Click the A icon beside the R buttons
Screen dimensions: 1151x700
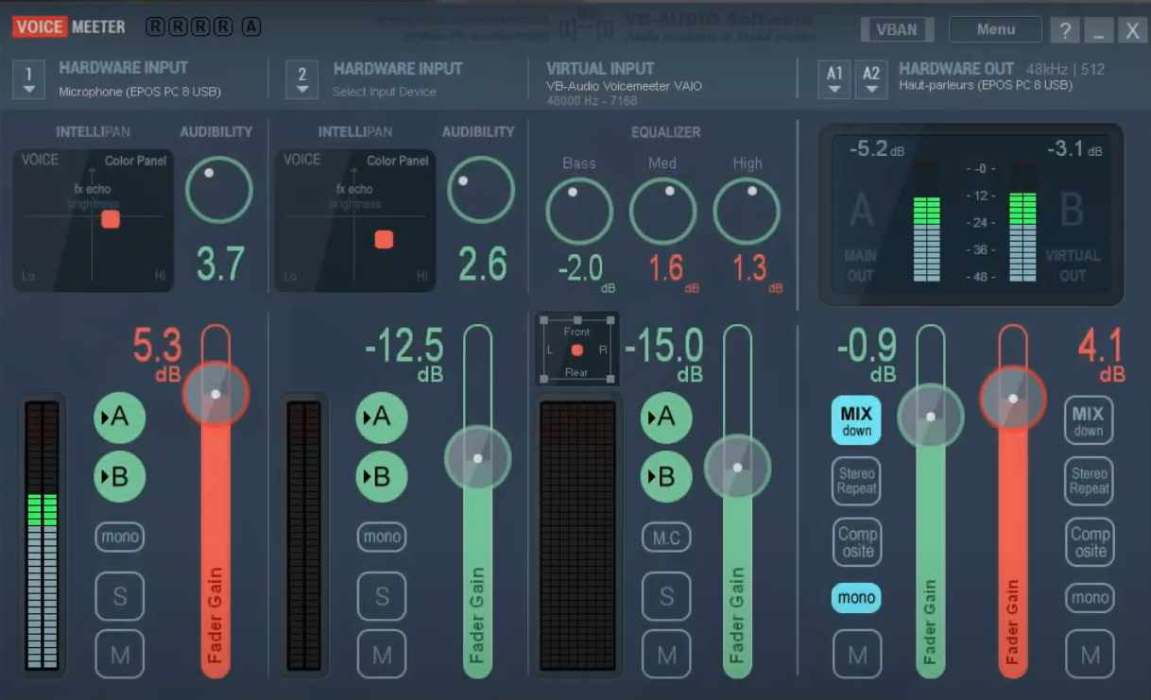[x=250, y=27]
